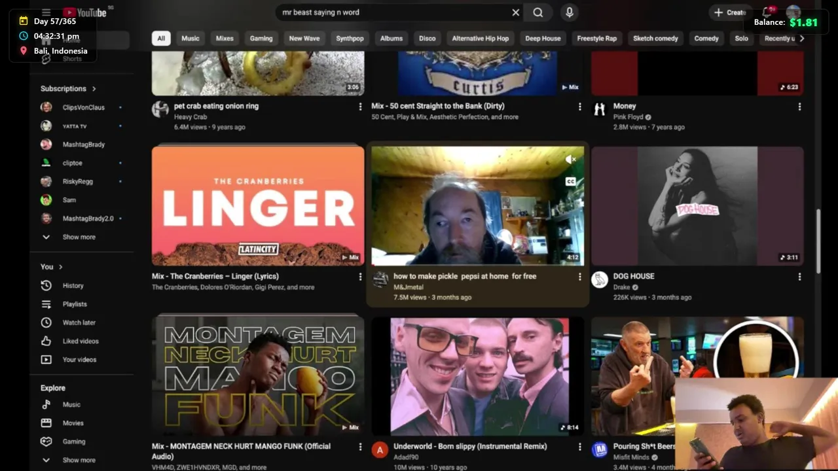Select the Mixes filter chip
838x471 pixels.
click(225, 39)
